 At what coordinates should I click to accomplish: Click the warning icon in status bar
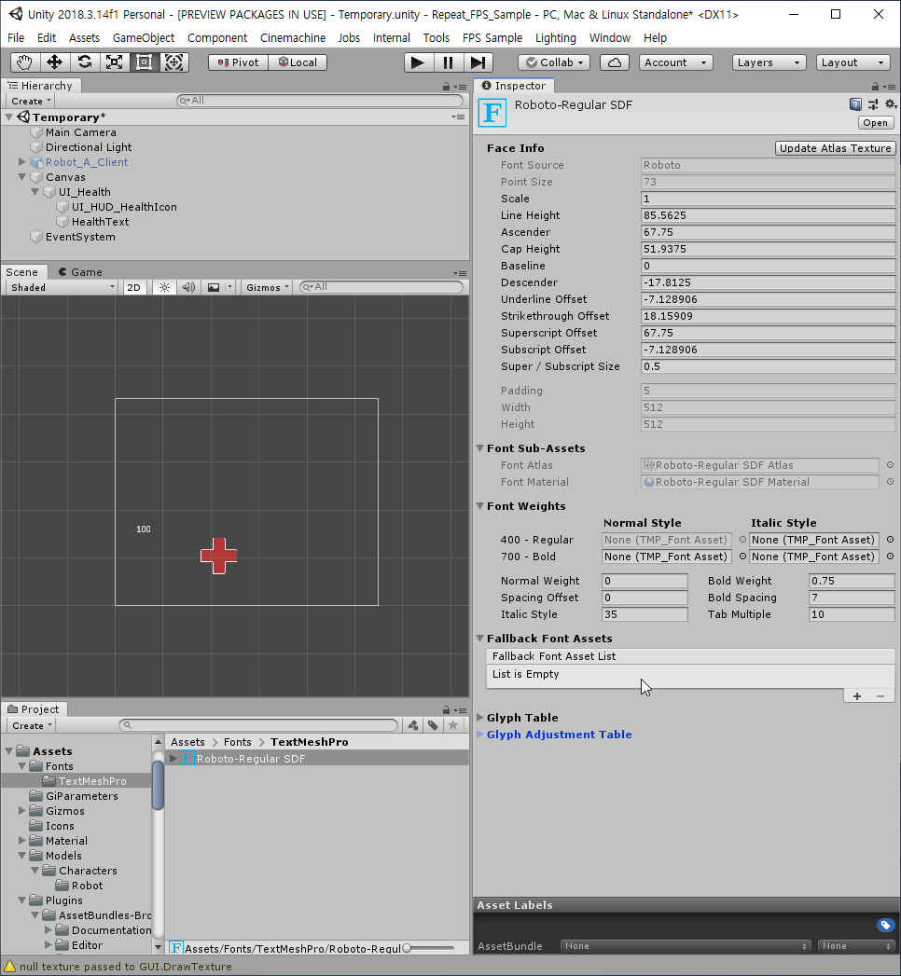pos(10,966)
